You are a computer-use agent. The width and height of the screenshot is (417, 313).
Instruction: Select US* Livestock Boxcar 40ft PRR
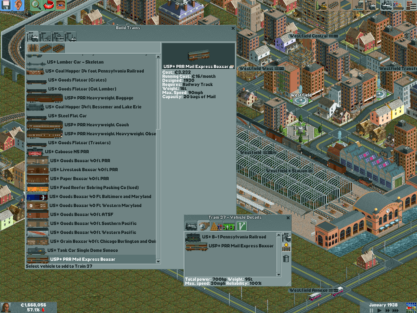click(91, 170)
